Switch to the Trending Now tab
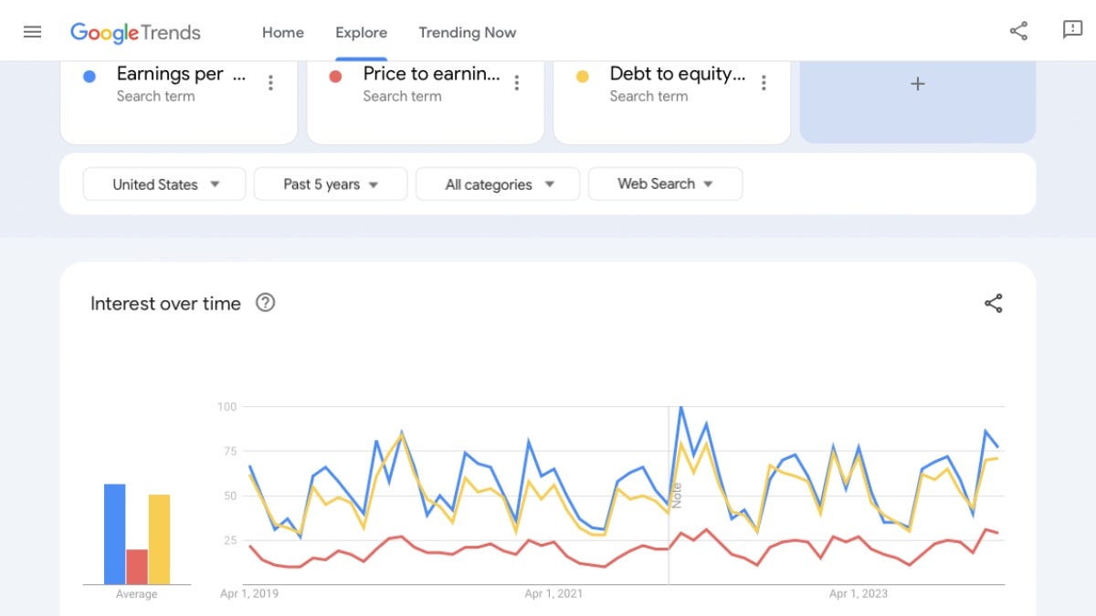Viewport: 1096px width, 616px height. pyautogui.click(x=468, y=32)
